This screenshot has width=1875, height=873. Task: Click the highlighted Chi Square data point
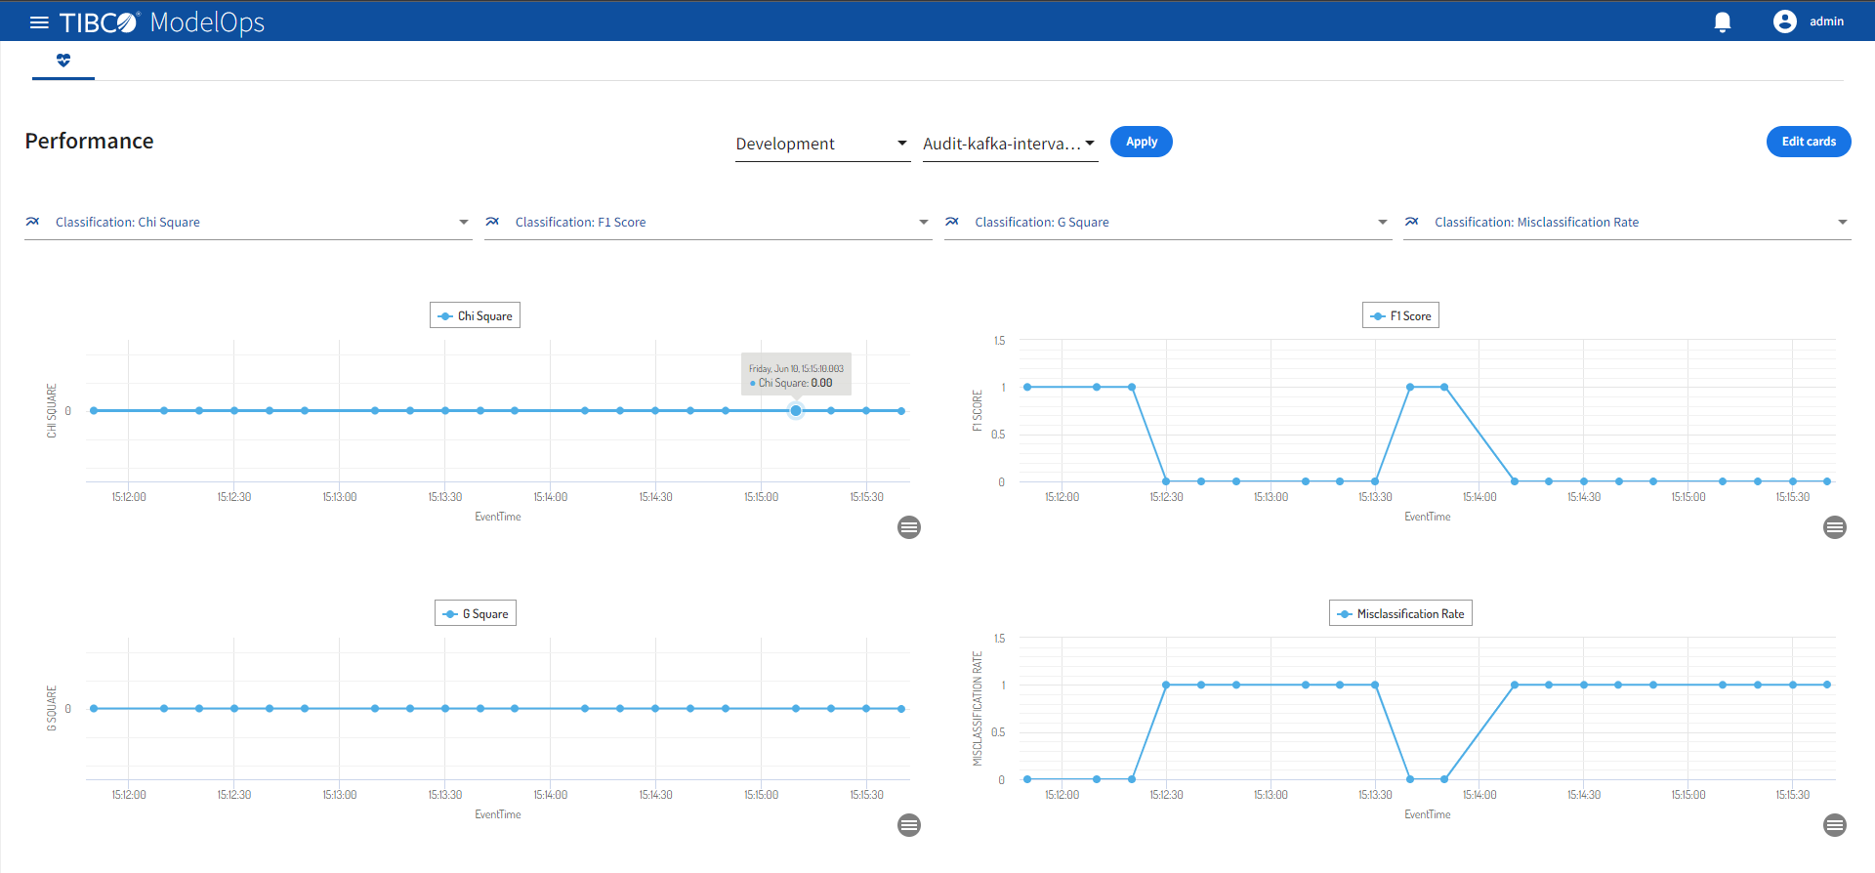[x=796, y=411]
